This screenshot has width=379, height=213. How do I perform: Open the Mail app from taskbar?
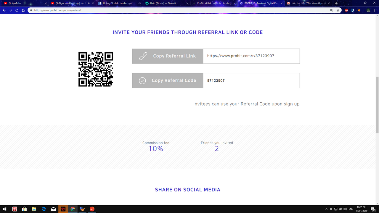point(53,209)
